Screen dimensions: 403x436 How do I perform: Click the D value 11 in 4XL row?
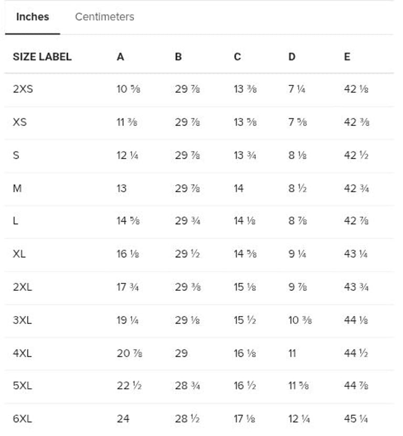coord(292,353)
